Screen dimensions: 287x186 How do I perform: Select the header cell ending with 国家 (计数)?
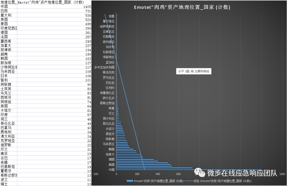[54, 2]
